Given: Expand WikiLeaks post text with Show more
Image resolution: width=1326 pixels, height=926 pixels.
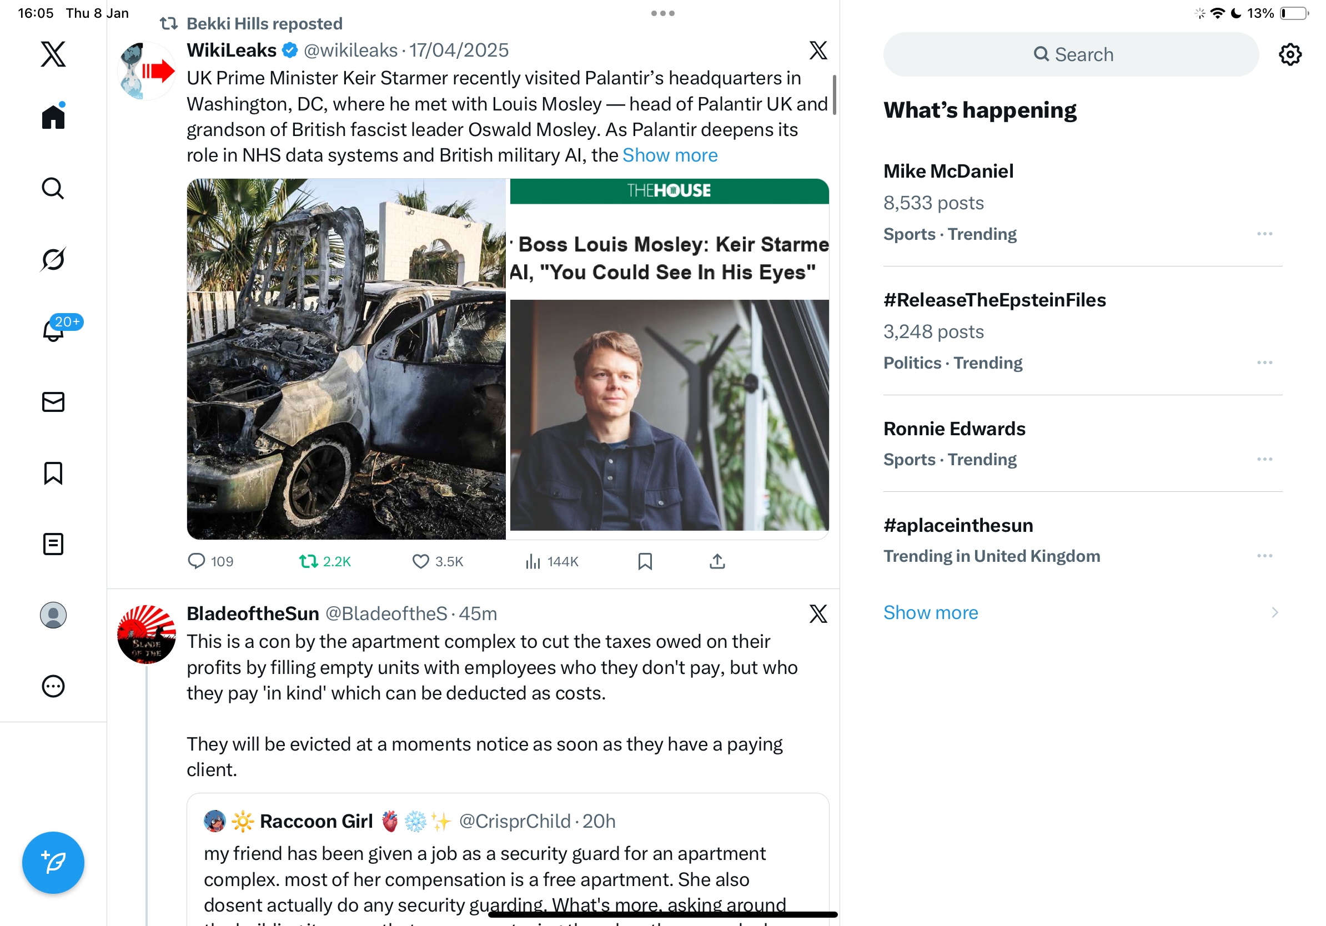Looking at the screenshot, I should (670, 155).
